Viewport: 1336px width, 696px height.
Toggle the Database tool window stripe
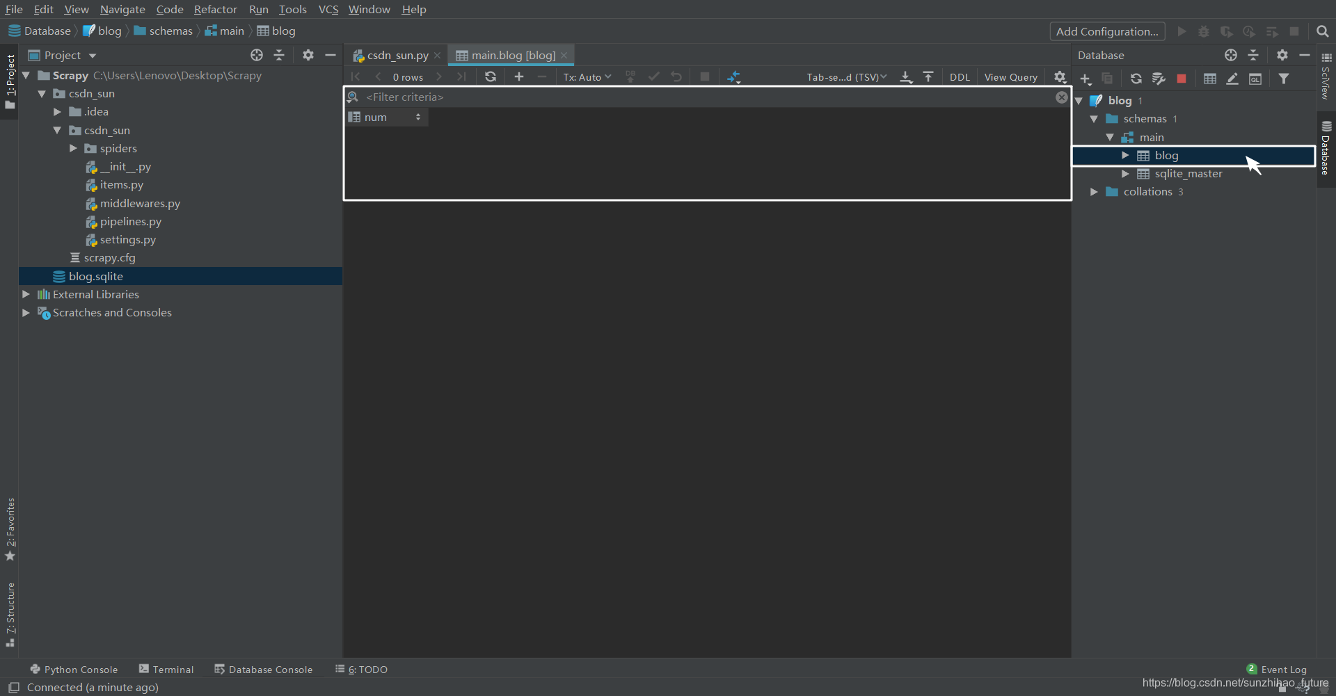[x=1326, y=149]
